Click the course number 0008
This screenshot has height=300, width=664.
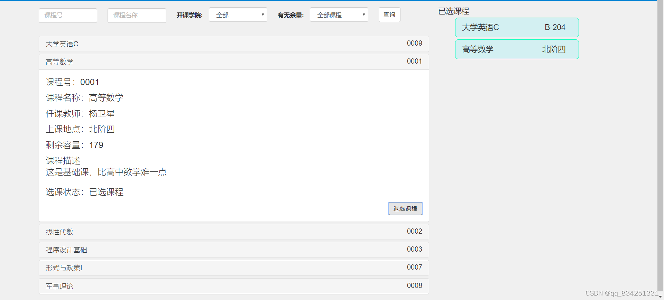pos(414,285)
